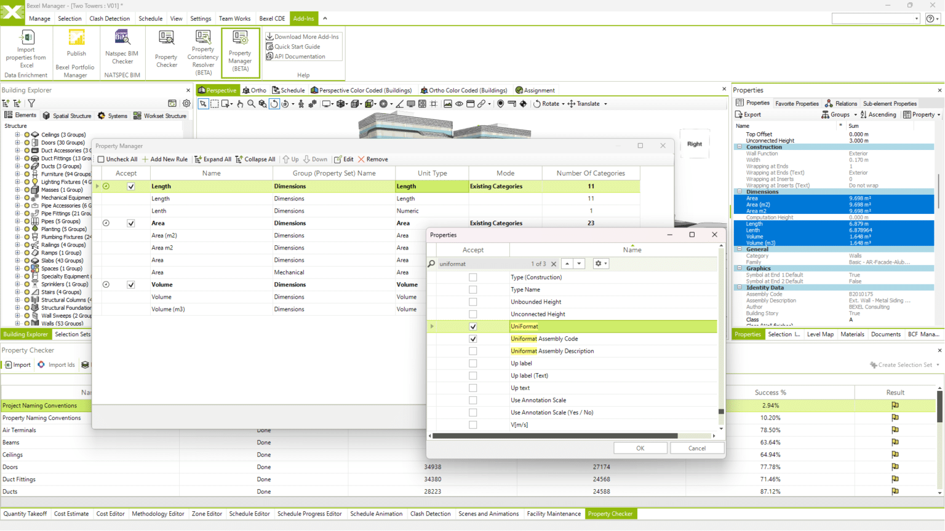The image size is (945, 531).
Task: Launch the Natspec BIM Checker
Action: point(122,47)
